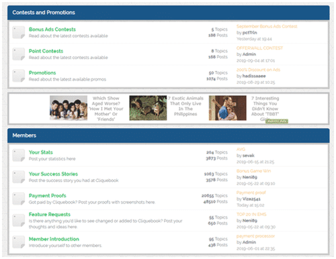Click '1063 Topics' in Success Stories row
This screenshot has width=336, height=259.
coord(216,174)
